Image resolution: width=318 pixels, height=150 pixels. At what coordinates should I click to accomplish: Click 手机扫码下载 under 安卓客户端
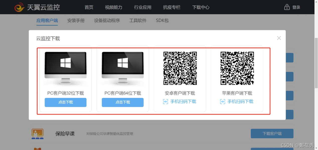[183, 102]
